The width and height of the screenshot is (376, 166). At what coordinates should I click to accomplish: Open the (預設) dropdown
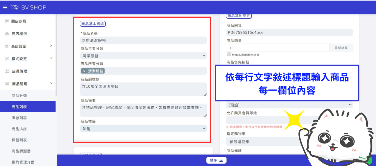[289, 105]
